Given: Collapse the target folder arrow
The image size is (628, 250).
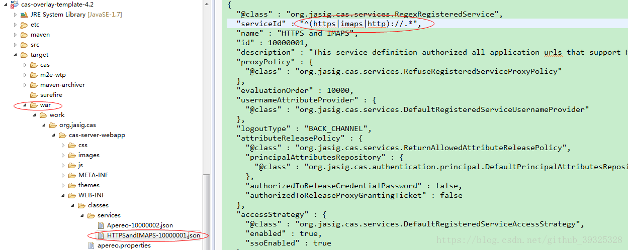Looking at the screenshot, I should [16, 55].
